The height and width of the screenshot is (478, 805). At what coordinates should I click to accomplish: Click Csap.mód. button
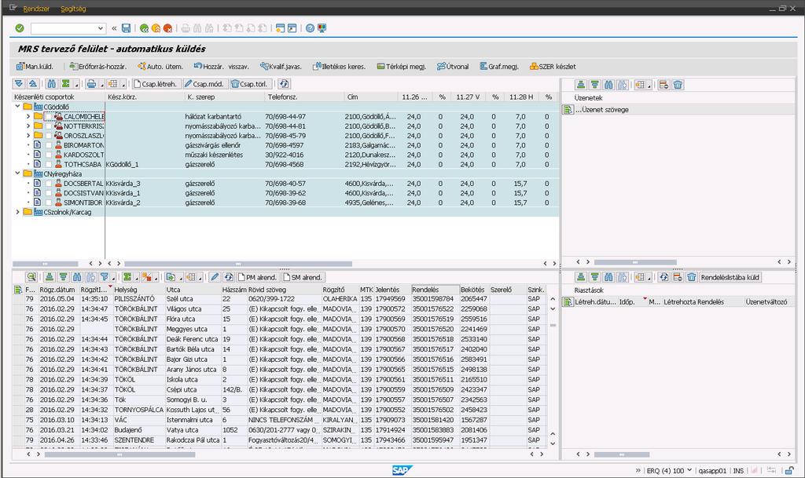tap(205, 84)
